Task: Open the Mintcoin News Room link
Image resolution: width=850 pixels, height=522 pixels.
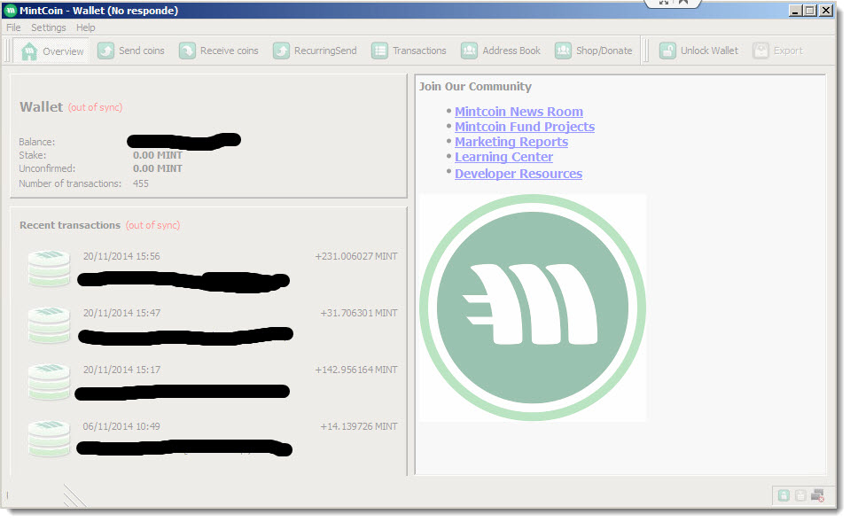Action: 519,112
